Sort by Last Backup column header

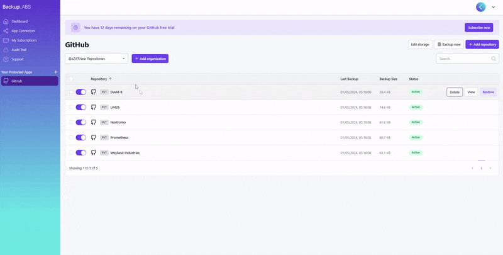click(x=350, y=79)
